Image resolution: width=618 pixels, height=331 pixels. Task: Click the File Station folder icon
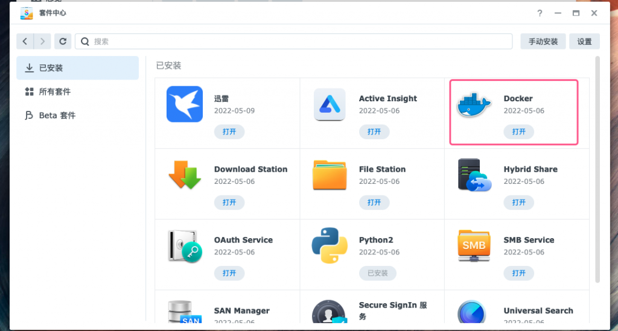pos(330,175)
